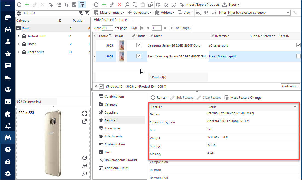Refresh the category tree
302x180 pixels.
click(19, 5)
